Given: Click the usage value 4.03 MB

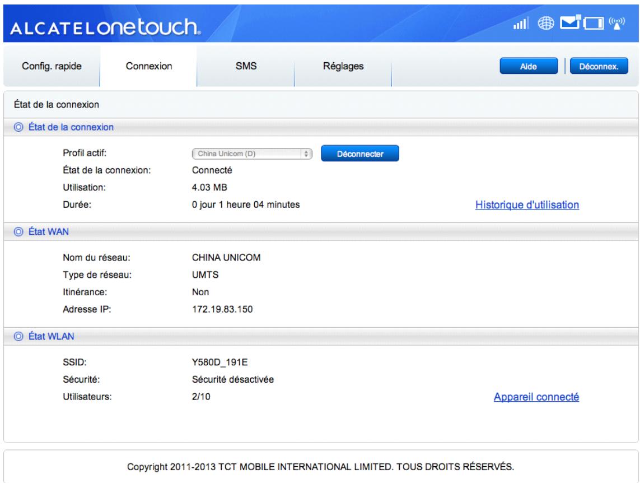Looking at the screenshot, I should (x=209, y=187).
